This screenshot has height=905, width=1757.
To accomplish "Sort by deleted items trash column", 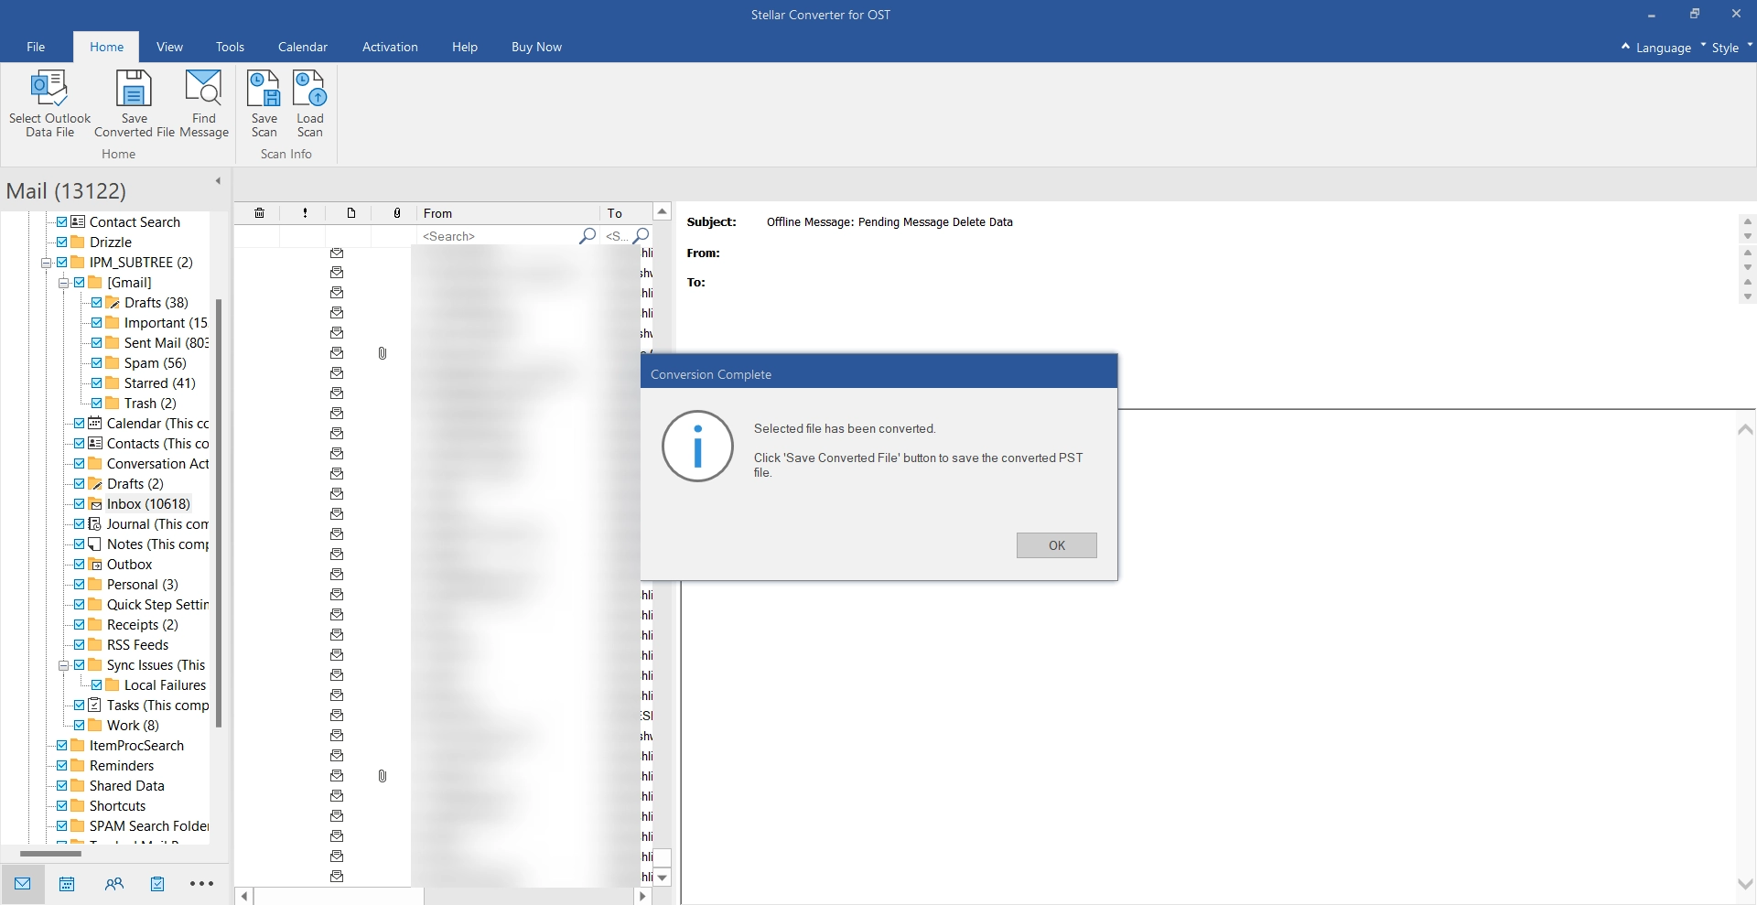I will (259, 213).
